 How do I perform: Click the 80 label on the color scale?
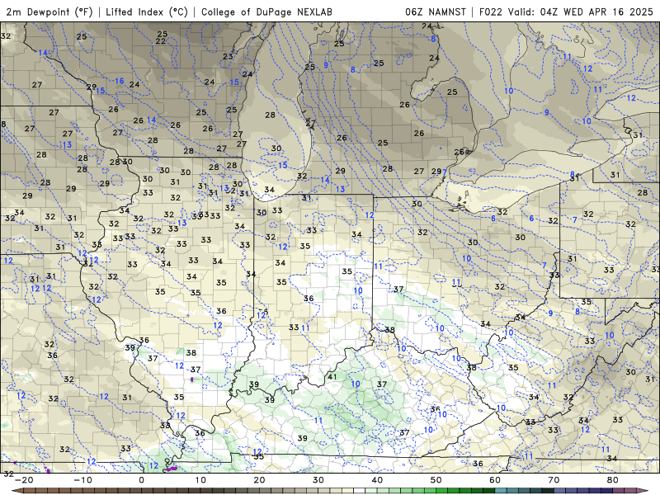click(613, 480)
